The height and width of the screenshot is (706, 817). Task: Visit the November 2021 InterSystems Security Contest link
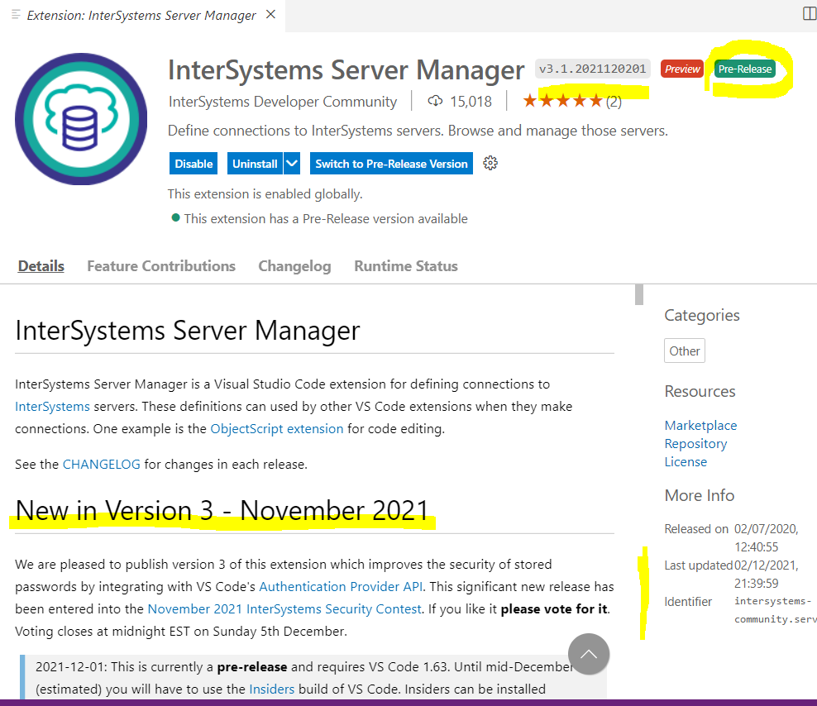(x=284, y=609)
